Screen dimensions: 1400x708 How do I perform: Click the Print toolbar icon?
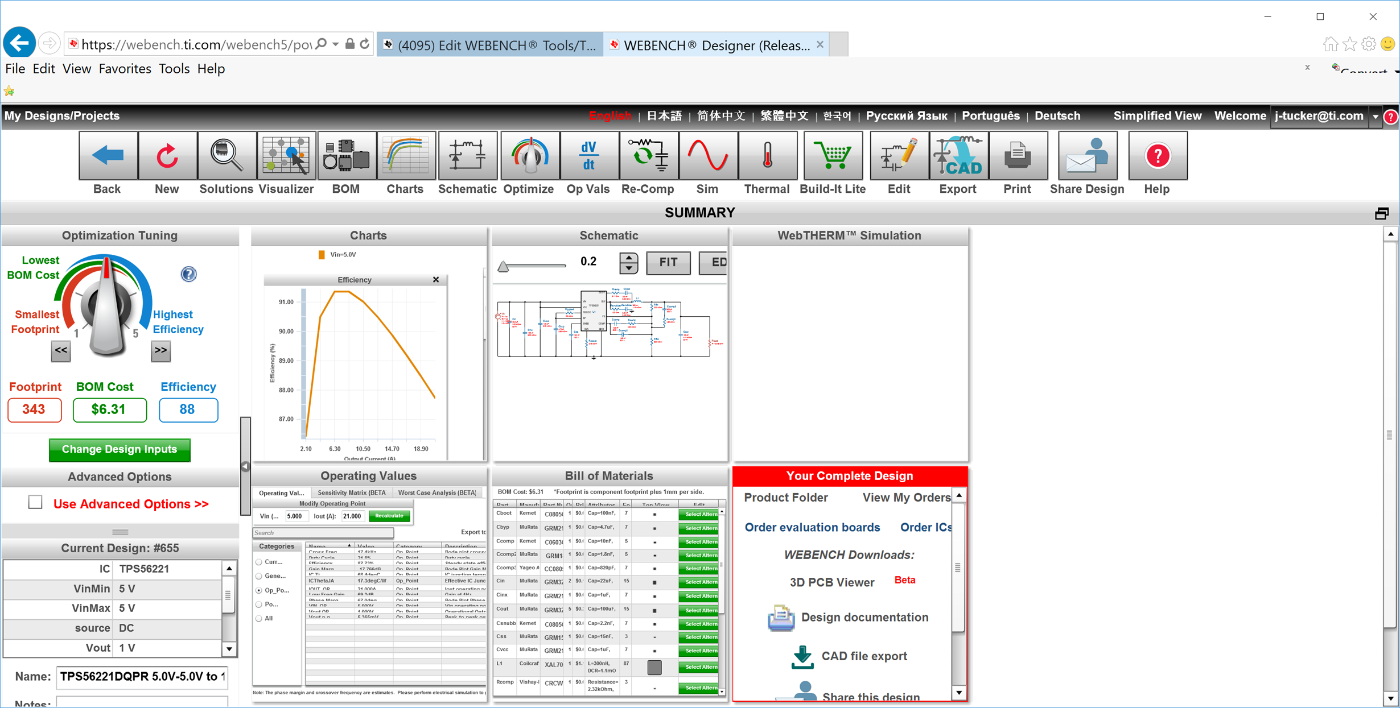coord(1018,156)
